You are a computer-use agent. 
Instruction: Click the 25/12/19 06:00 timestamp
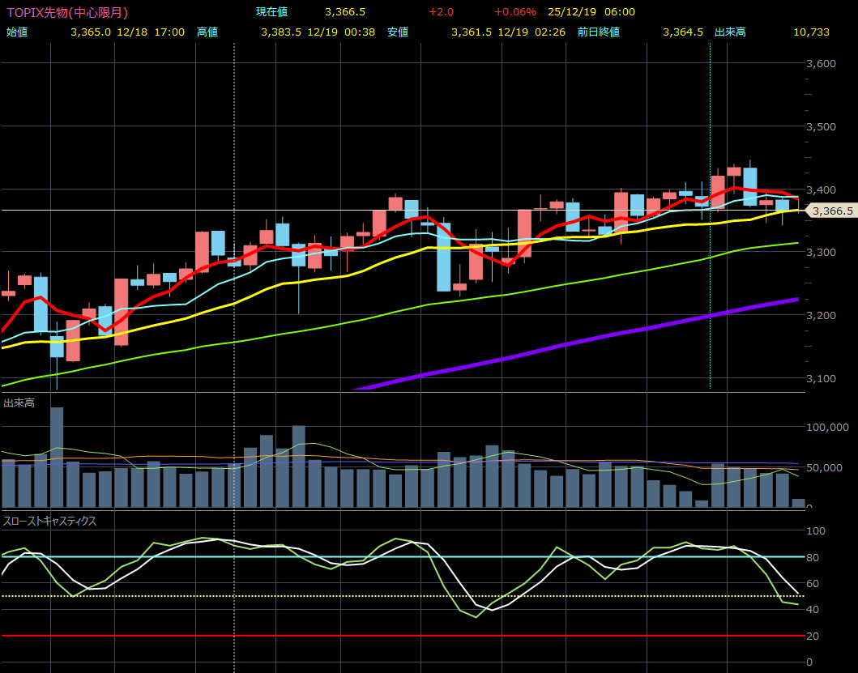[591, 12]
